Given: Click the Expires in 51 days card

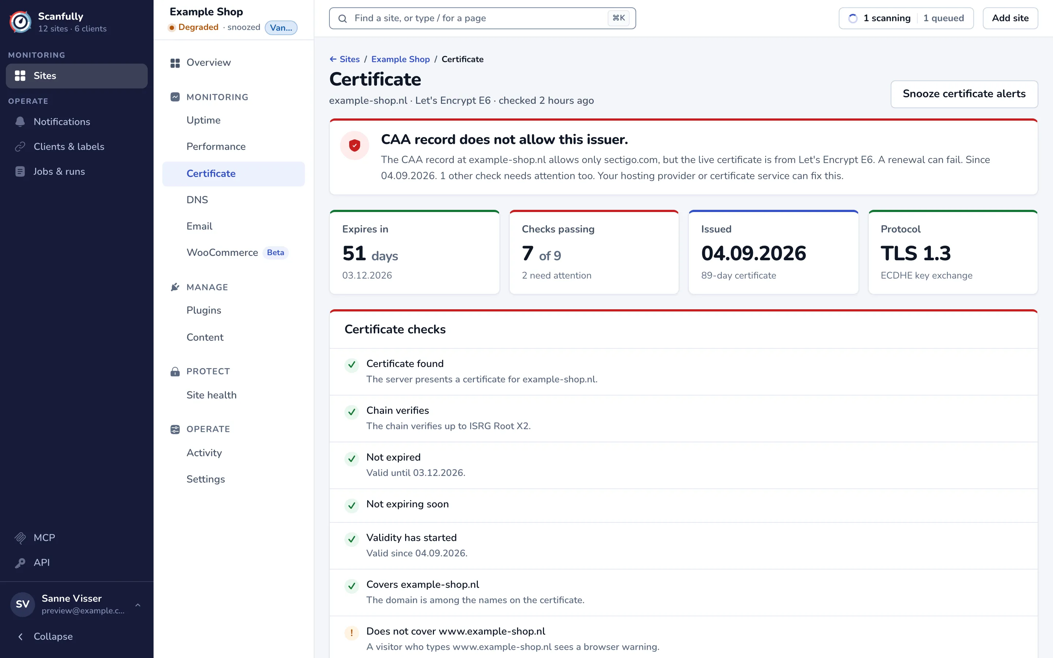Looking at the screenshot, I should (414, 252).
